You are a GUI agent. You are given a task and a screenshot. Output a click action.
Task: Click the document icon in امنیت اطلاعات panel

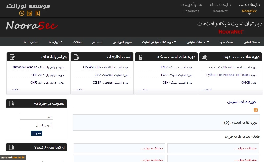coord(76,57)
